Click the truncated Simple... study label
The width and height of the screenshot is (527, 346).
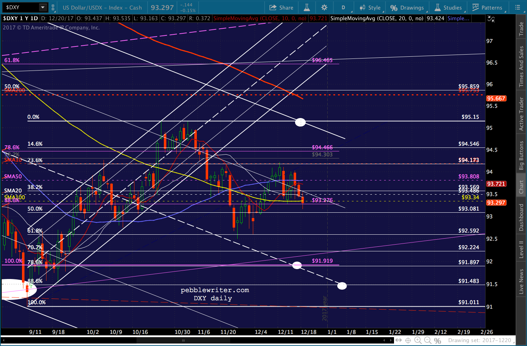458,18
